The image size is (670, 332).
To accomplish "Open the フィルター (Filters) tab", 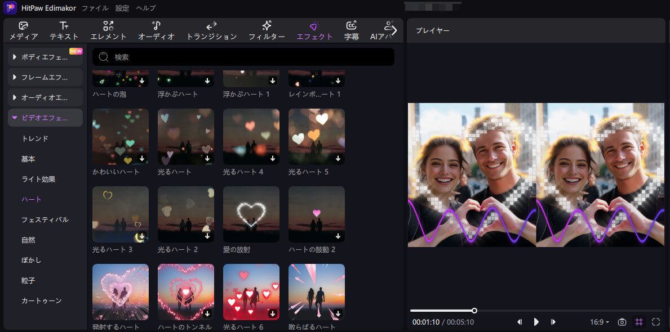I will click(267, 31).
